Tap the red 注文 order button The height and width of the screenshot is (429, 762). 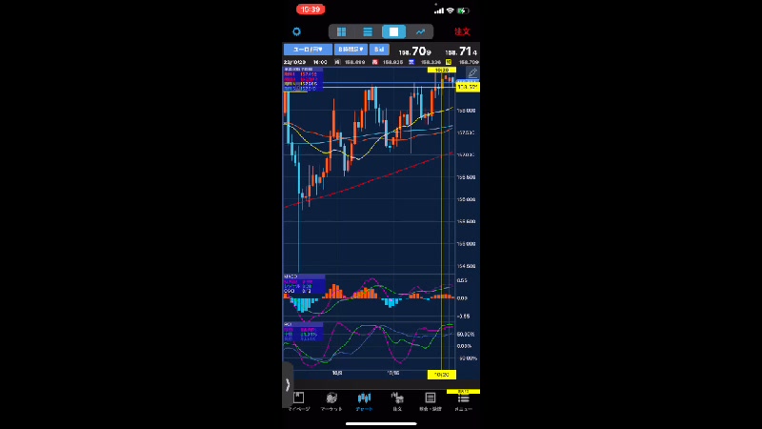point(463,31)
